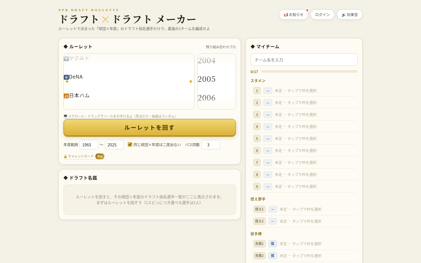Click the speaker icon on 効果音

(344, 15)
